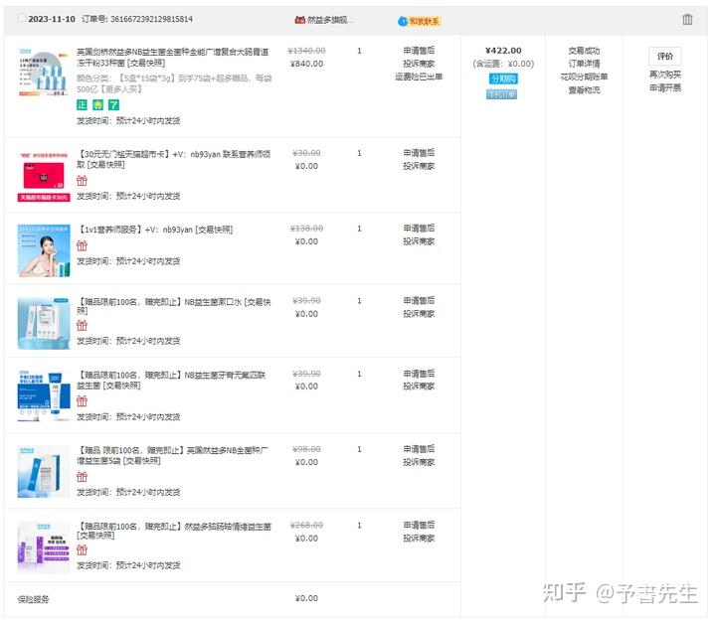Click the green 正 authenticity badge icon
Image resolution: width=716 pixels, height=623 pixels.
(82, 105)
